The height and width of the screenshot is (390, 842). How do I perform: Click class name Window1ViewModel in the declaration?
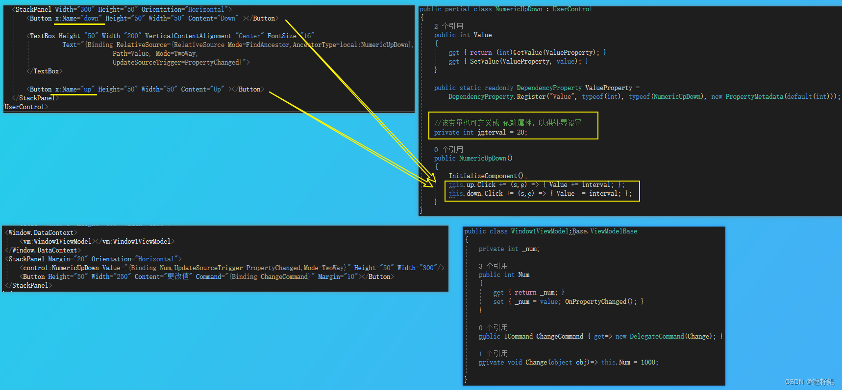[540, 231]
